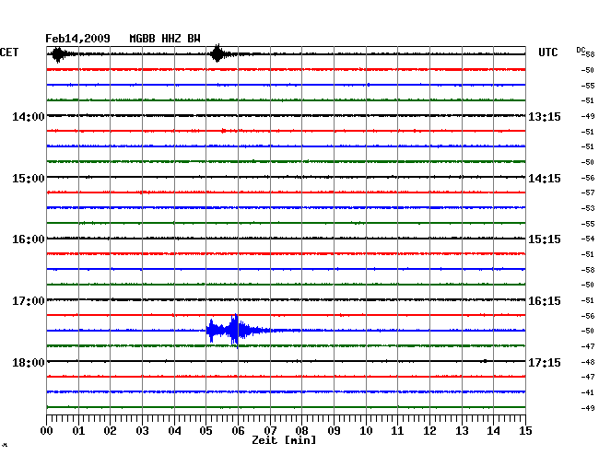Viewport: 599px width, 455px height.
Task: Click the DC value -54
Action: pyautogui.click(x=588, y=239)
